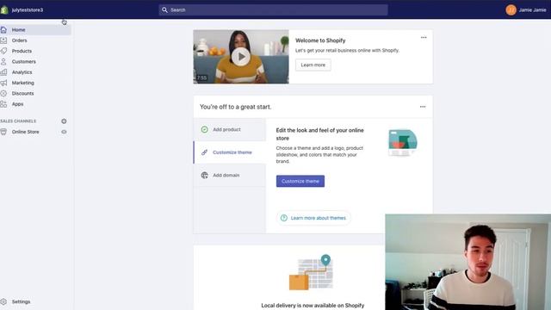Click the Apps grid icon
This screenshot has width=551, height=310.
(3, 104)
